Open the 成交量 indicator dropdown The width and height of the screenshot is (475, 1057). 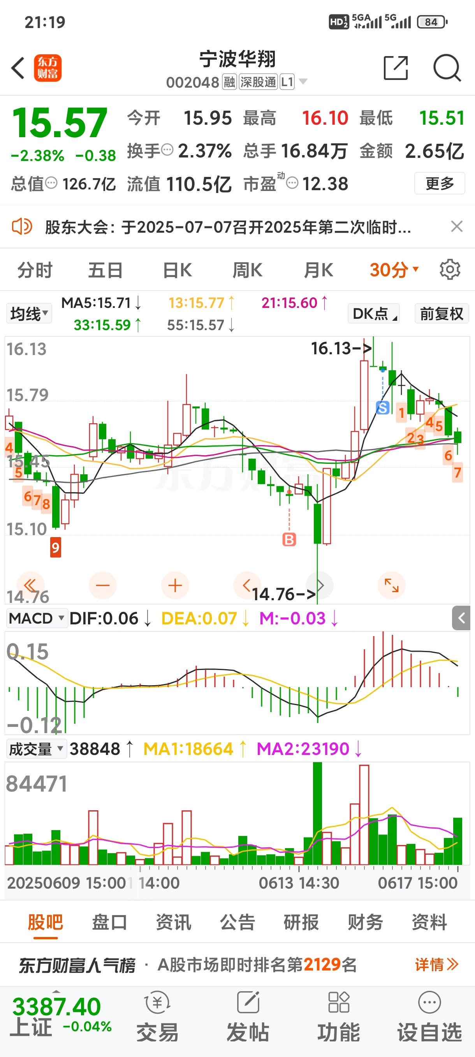click(37, 749)
